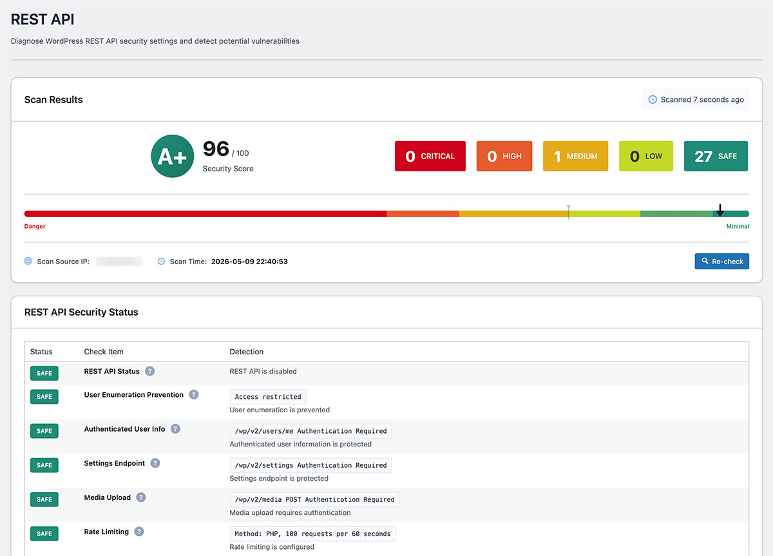The width and height of the screenshot is (773, 556).
Task: Click '/wp/v2/settings Authentication Required' code box
Action: pyautogui.click(x=310, y=465)
